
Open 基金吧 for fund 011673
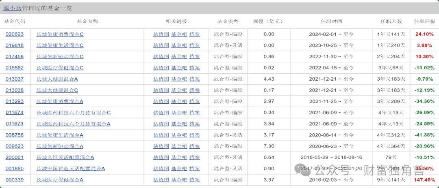click(x=179, y=124)
